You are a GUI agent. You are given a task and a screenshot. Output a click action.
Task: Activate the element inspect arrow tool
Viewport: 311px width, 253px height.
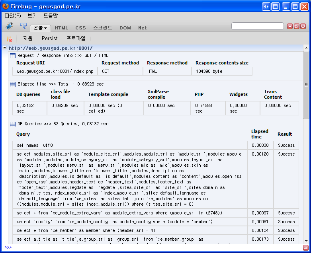coord(23,26)
